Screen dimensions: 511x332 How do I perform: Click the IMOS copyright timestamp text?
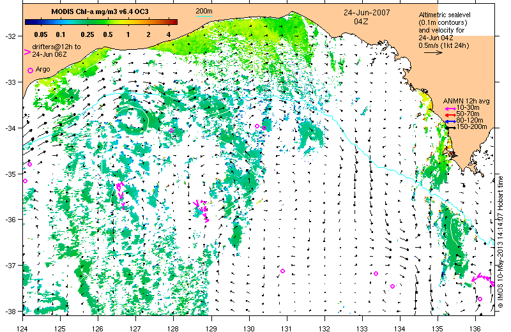pos(501,243)
